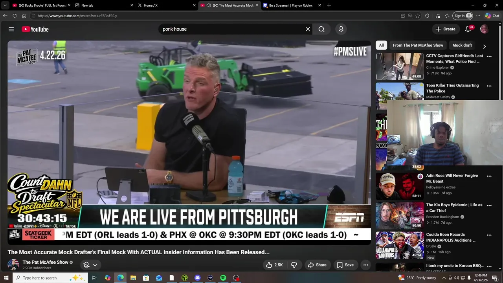This screenshot has width=503, height=283.
Task: Click the browser Sign in button
Action: pyautogui.click(x=463, y=16)
